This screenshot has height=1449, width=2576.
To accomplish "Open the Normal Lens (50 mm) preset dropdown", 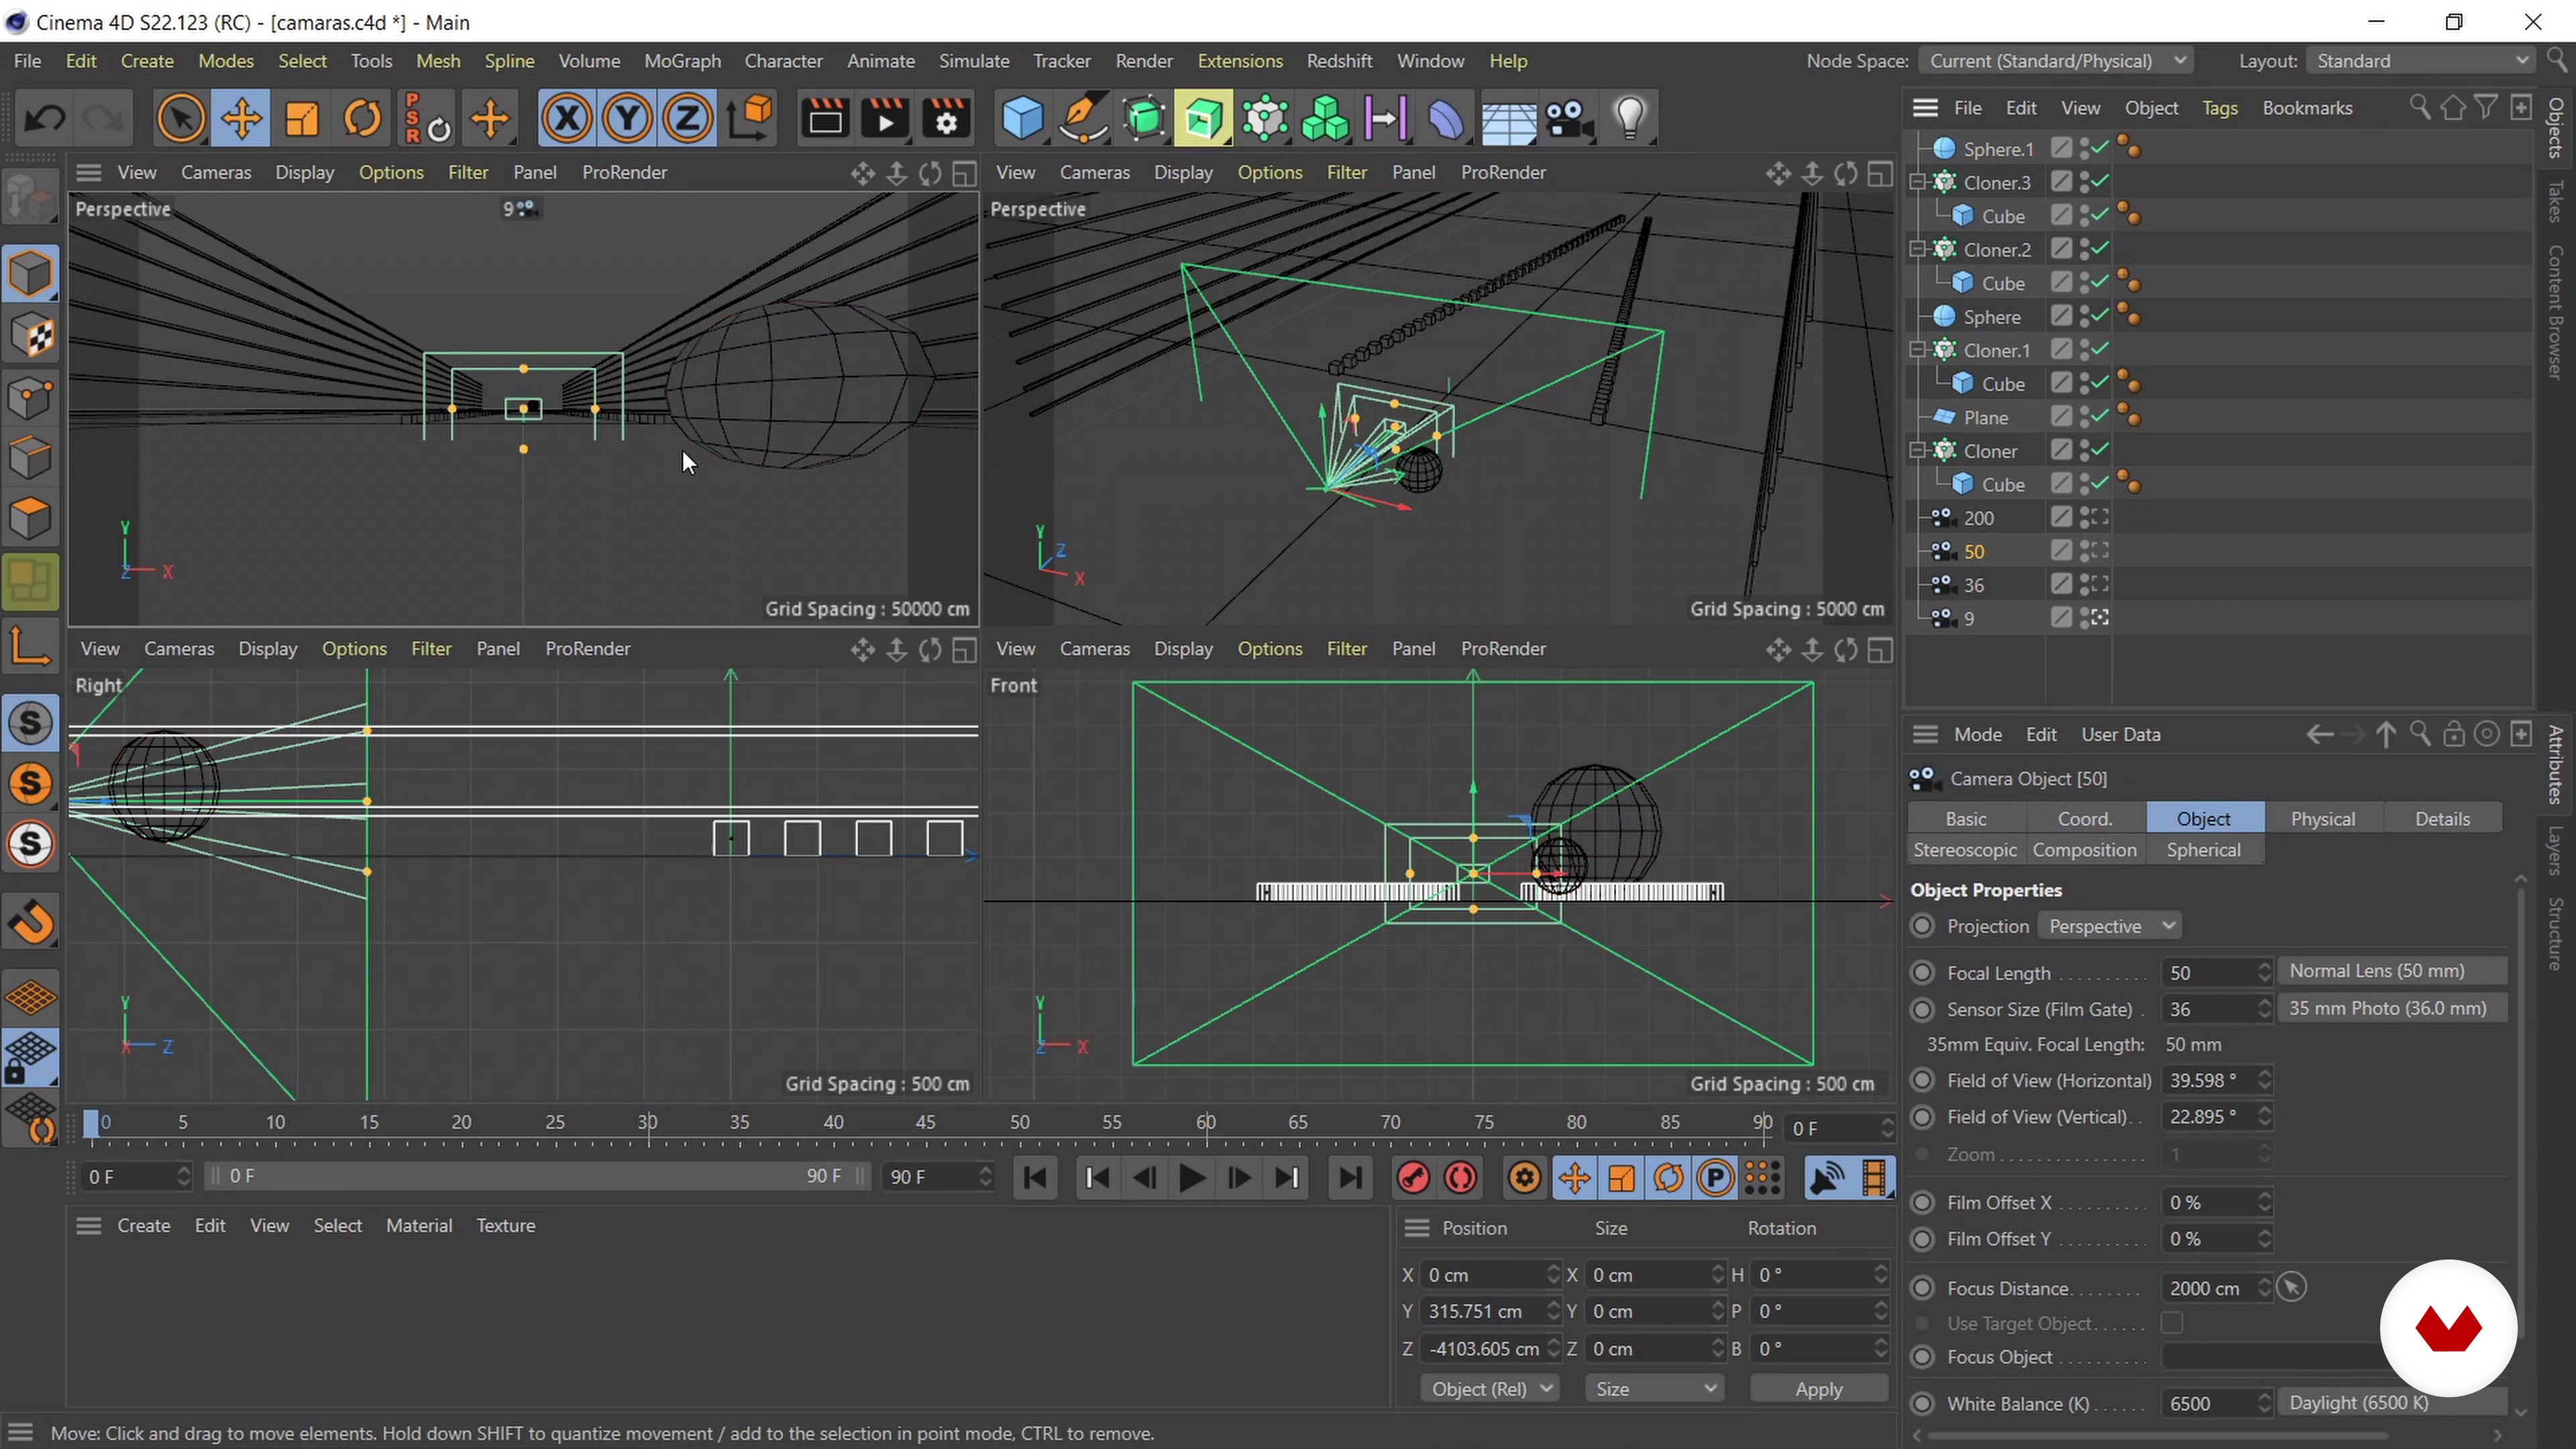I will point(2392,971).
